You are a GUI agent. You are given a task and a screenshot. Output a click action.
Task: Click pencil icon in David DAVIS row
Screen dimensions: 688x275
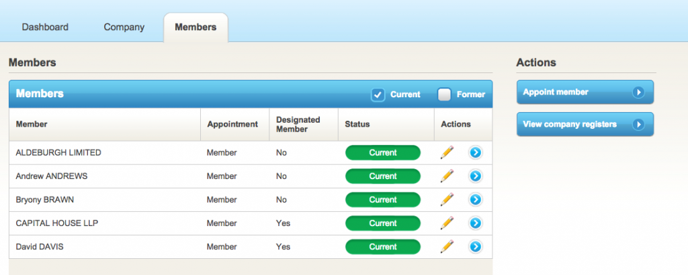coord(447,247)
